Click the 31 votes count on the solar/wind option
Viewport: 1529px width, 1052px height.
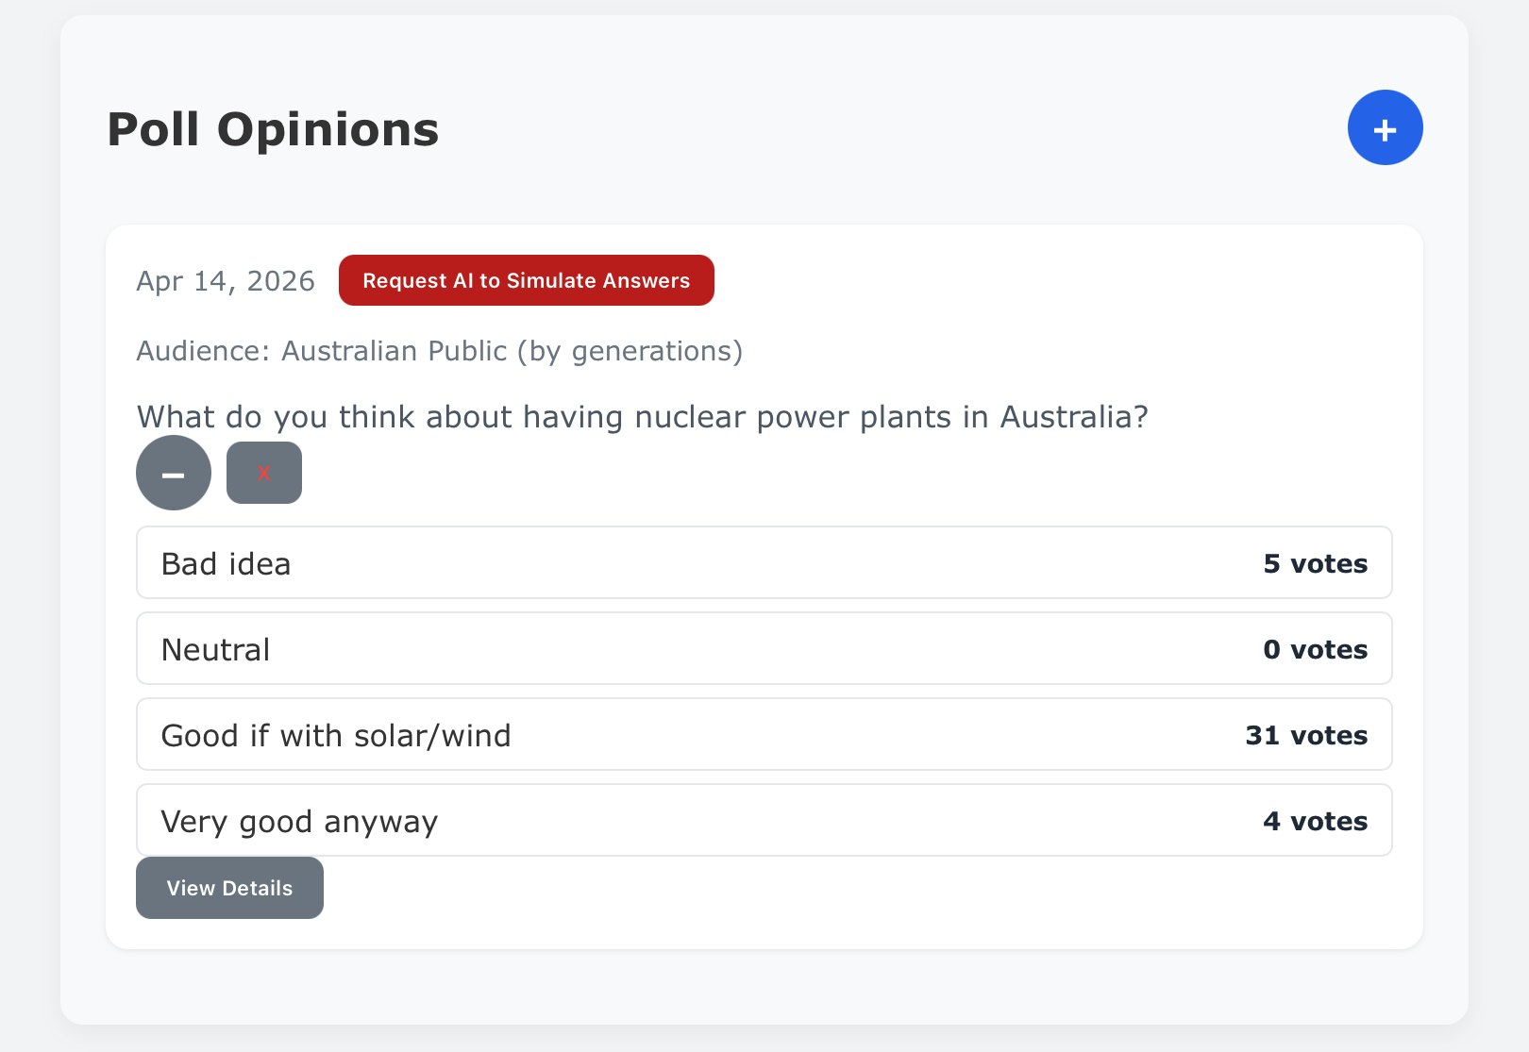1306,735
